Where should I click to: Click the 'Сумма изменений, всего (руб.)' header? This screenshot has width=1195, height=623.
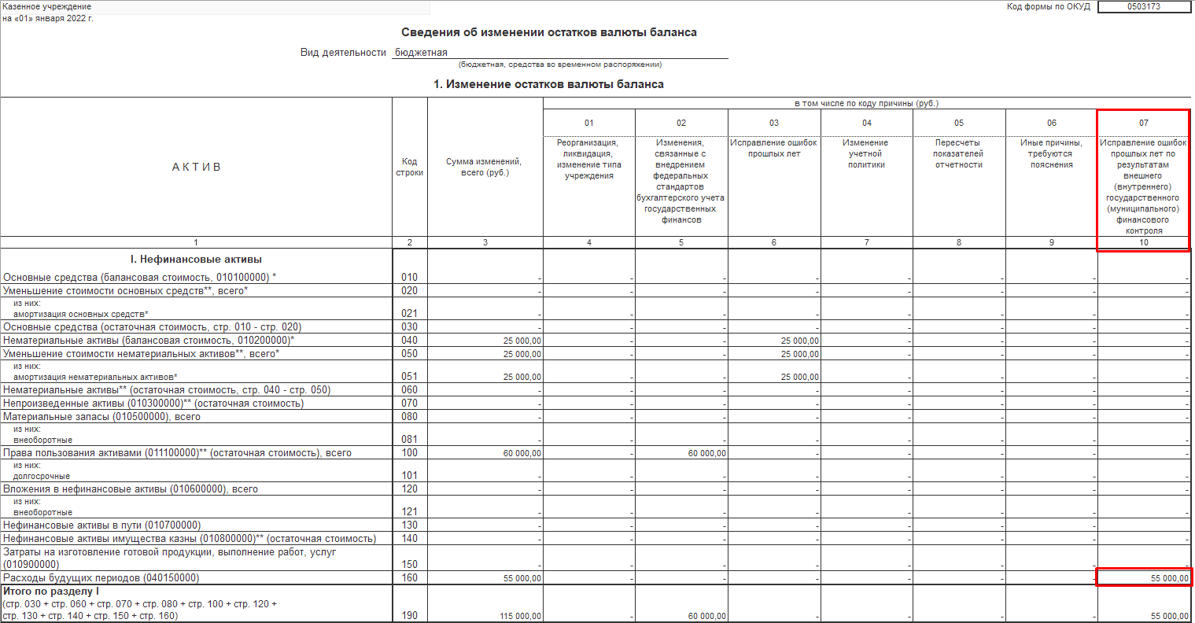[485, 167]
